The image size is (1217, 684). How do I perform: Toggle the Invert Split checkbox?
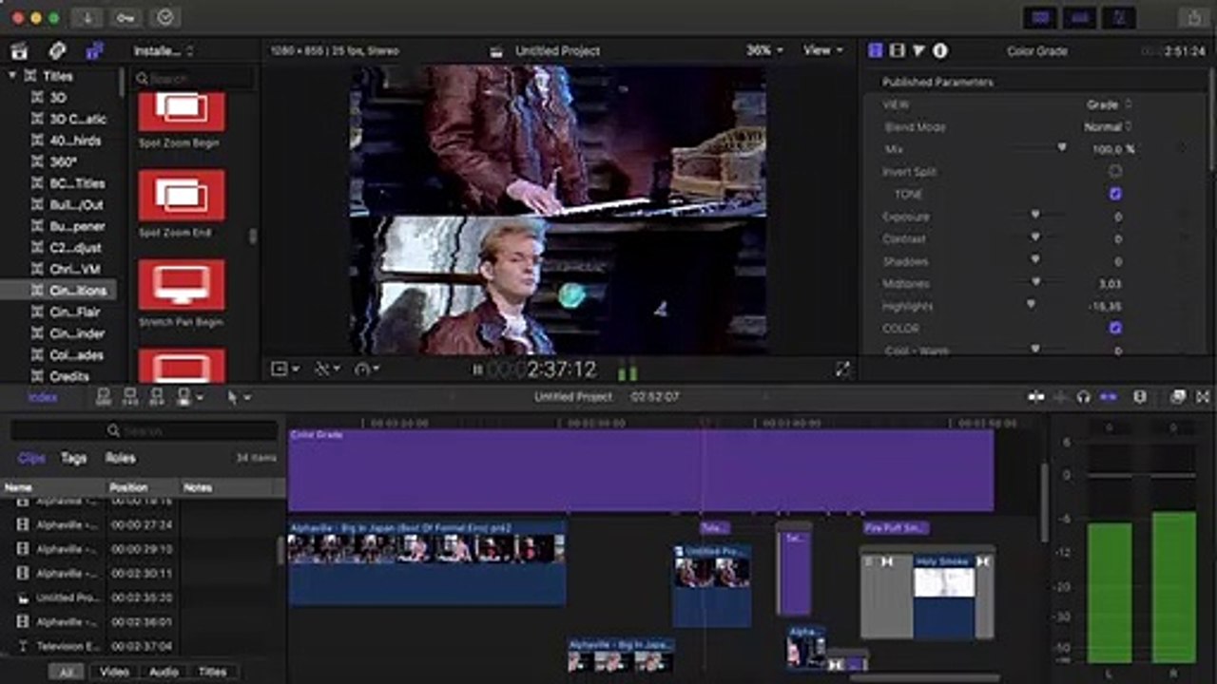[1115, 172]
